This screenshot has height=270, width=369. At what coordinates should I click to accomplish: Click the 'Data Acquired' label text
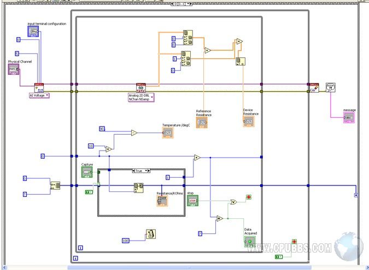click(250, 231)
